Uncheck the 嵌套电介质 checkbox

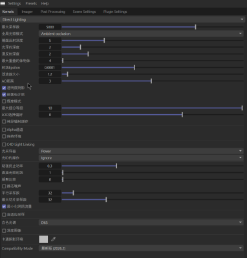(4, 94)
